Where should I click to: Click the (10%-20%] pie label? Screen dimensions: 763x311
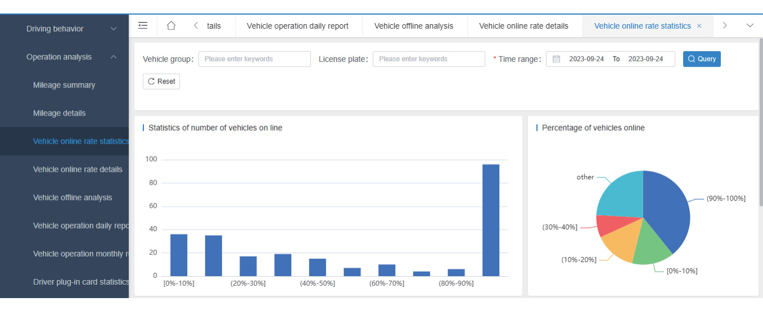click(x=579, y=259)
